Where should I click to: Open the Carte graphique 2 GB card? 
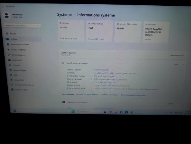[x=99, y=31]
